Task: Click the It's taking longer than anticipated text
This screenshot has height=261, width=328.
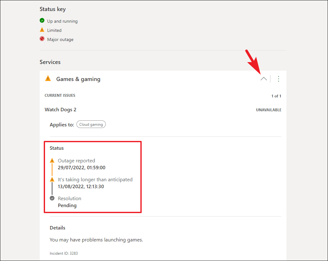Action: pyautogui.click(x=95, y=179)
